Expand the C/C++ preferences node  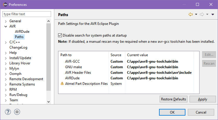(6, 42)
